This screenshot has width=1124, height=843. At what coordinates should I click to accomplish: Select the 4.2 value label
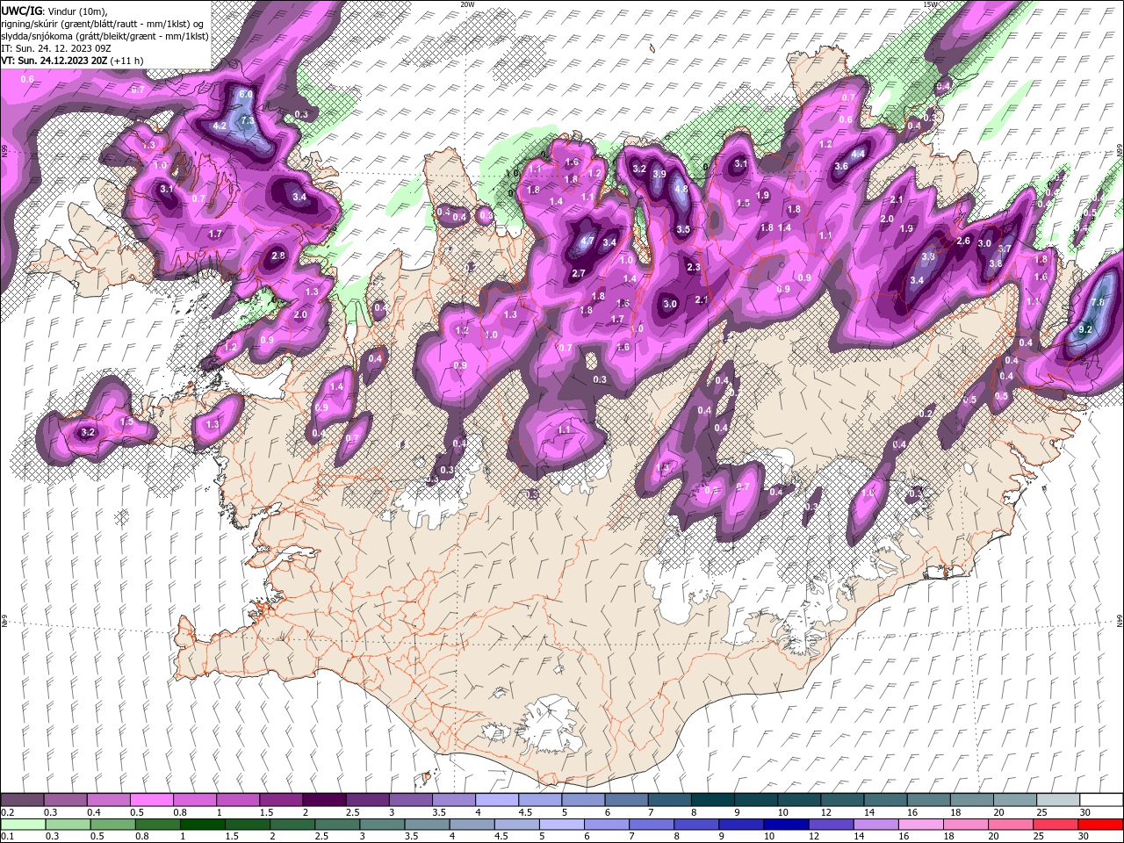pyautogui.click(x=220, y=126)
